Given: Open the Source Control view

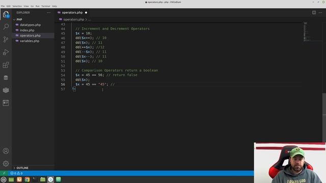Looking at the screenshot, I should coord(6,39).
